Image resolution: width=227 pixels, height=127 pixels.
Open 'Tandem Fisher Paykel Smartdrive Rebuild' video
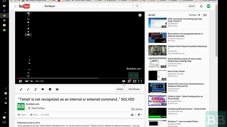pos(187,47)
